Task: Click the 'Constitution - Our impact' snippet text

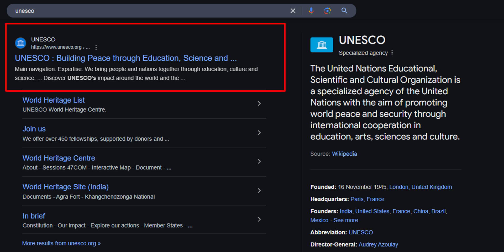Action: coord(108,226)
